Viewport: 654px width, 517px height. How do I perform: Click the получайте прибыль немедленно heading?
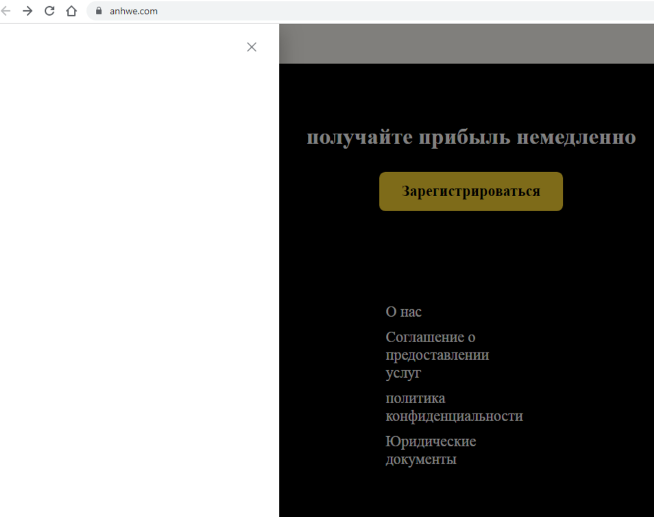click(x=472, y=137)
